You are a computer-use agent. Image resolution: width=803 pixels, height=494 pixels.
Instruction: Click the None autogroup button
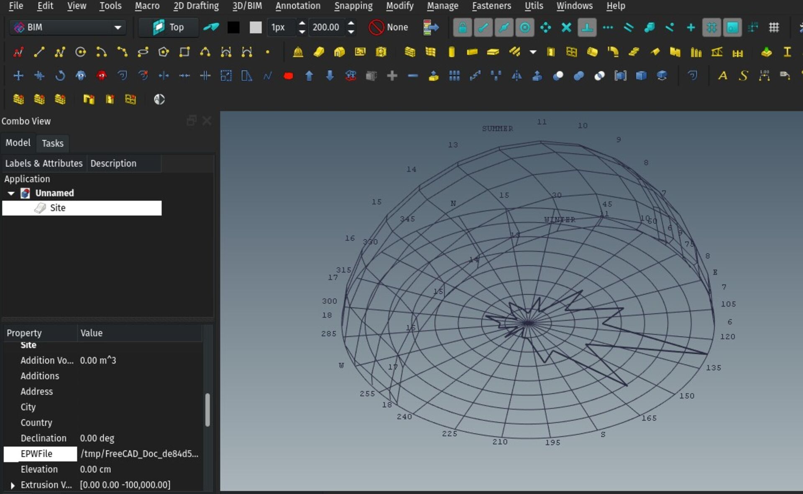pyautogui.click(x=389, y=27)
